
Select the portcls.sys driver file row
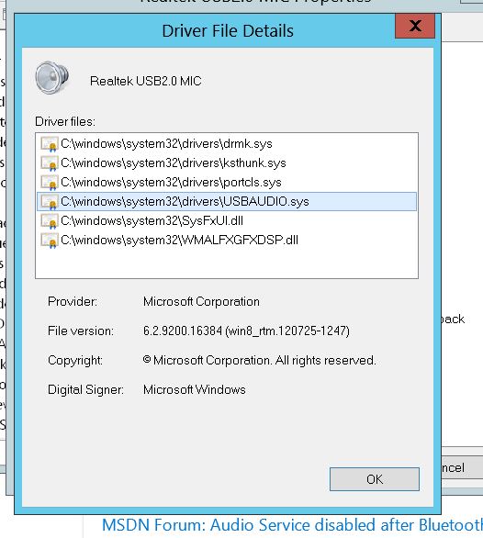[x=227, y=182]
